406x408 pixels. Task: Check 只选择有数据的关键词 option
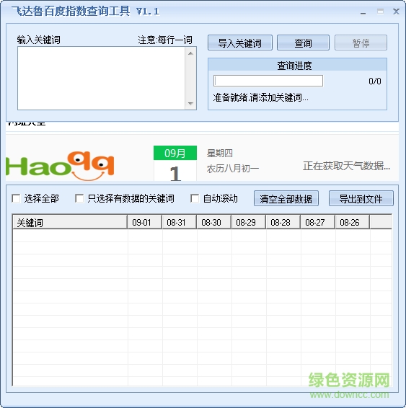coord(79,198)
